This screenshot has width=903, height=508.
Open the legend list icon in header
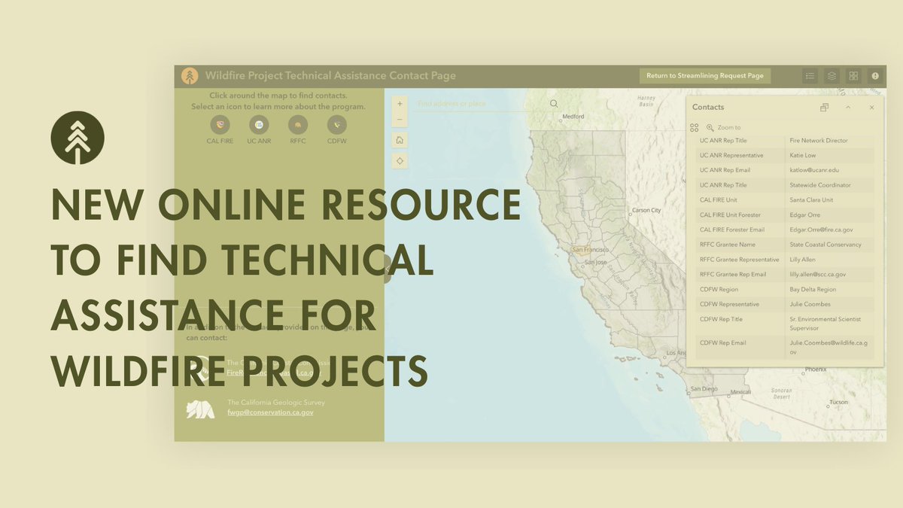point(810,76)
